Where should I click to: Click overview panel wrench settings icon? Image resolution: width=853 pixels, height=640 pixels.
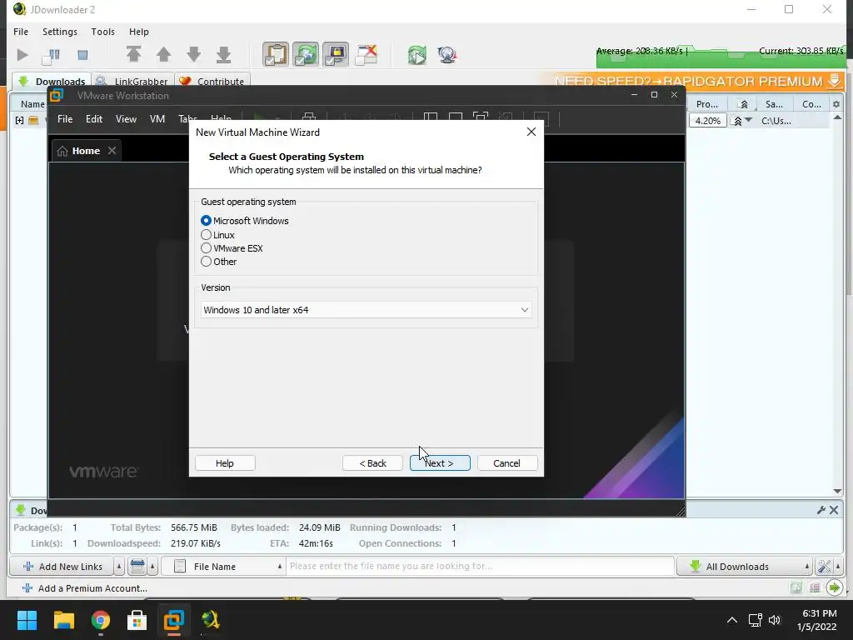click(x=821, y=510)
